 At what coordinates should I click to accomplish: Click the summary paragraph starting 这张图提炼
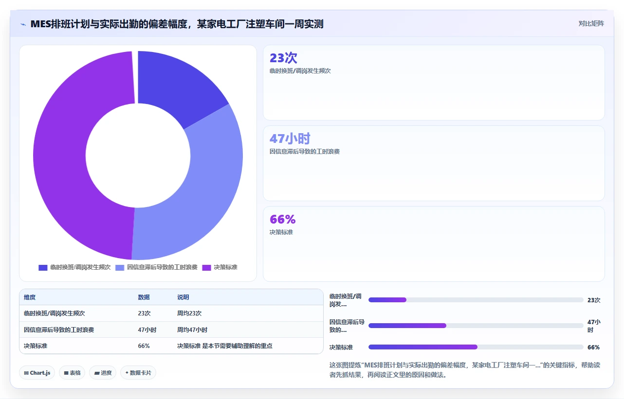[465, 370]
